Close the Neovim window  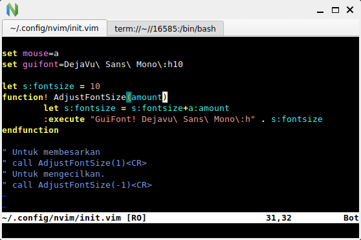click(350, 10)
